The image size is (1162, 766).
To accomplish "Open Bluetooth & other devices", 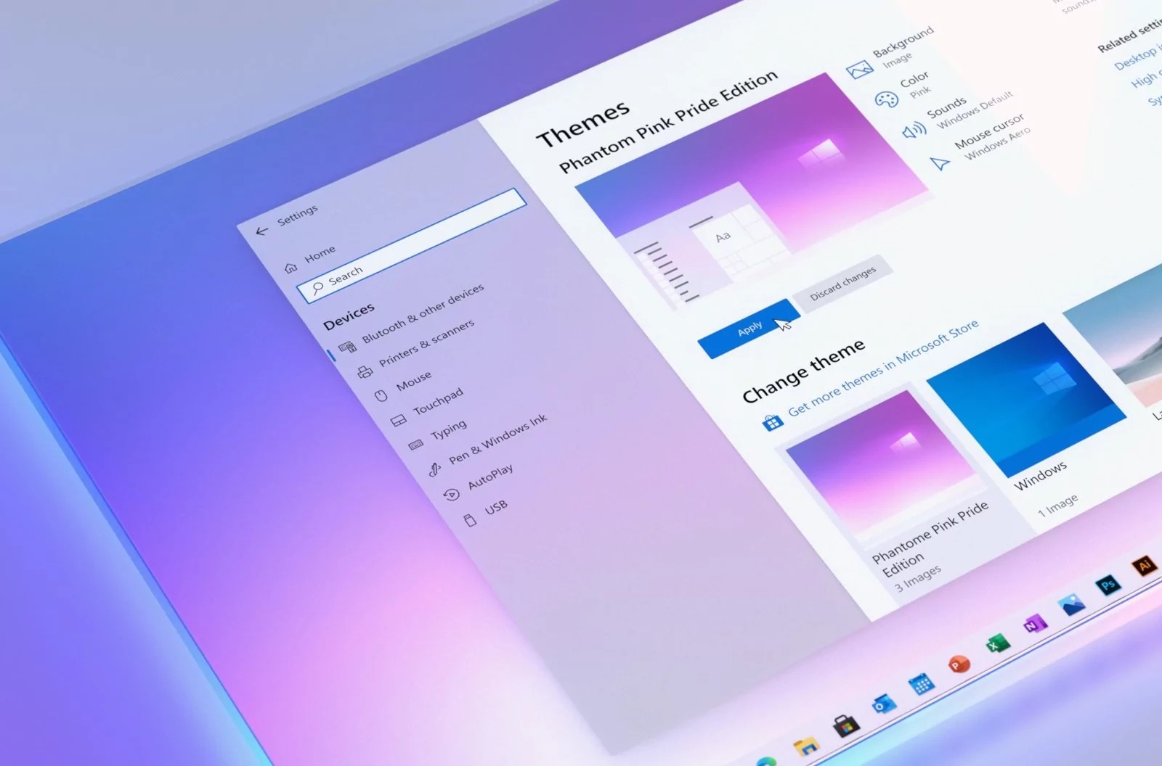I will tap(423, 313).
